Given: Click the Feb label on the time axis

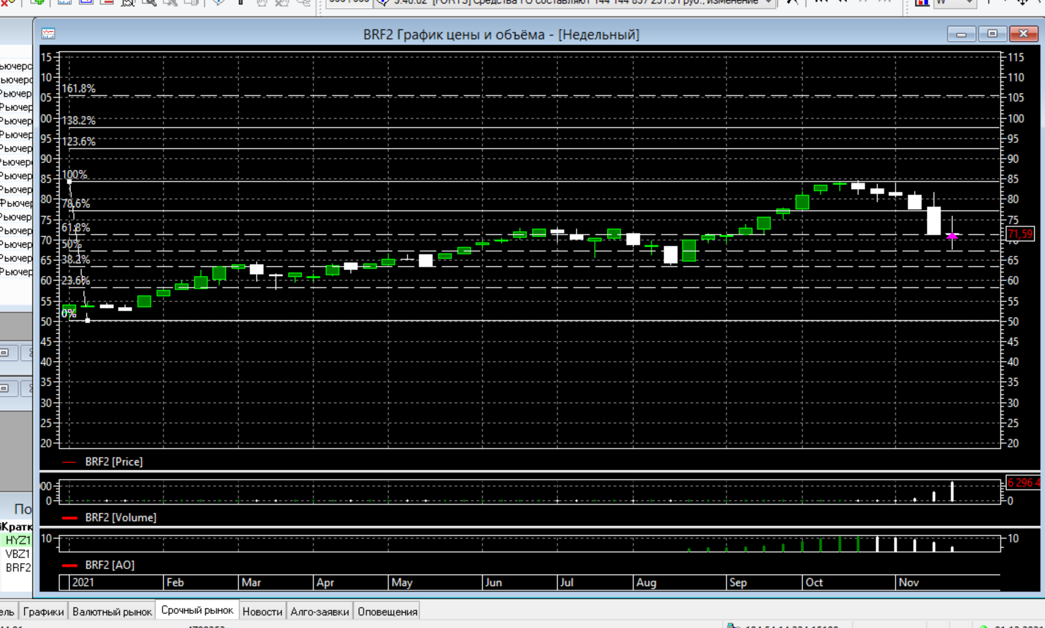Looking at the screenshot, I should point(175,582).
